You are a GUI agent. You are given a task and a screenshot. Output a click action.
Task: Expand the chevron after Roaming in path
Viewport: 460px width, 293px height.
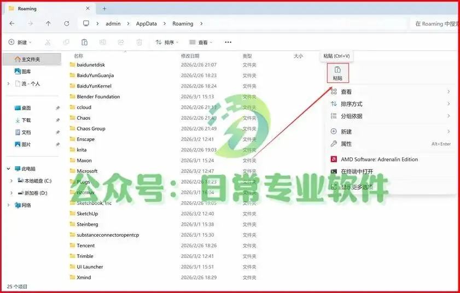(x=201, y=24)
